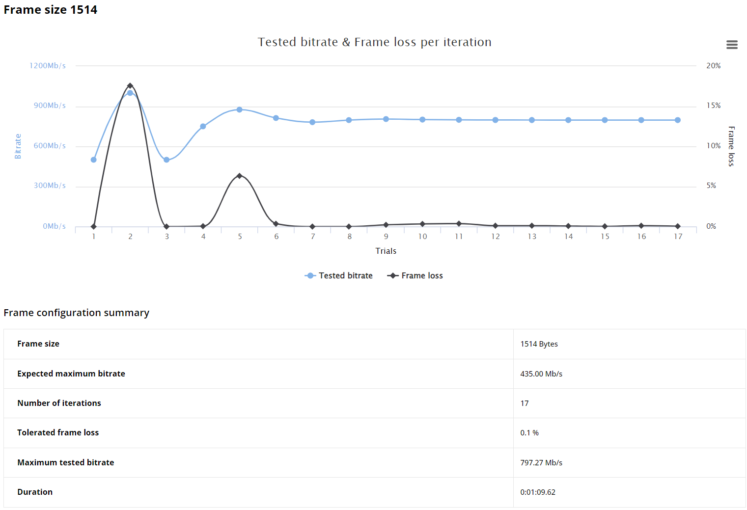
Task: Open the chart context hamburger menu
Action: pyautogui.click(x=731, y=45)
